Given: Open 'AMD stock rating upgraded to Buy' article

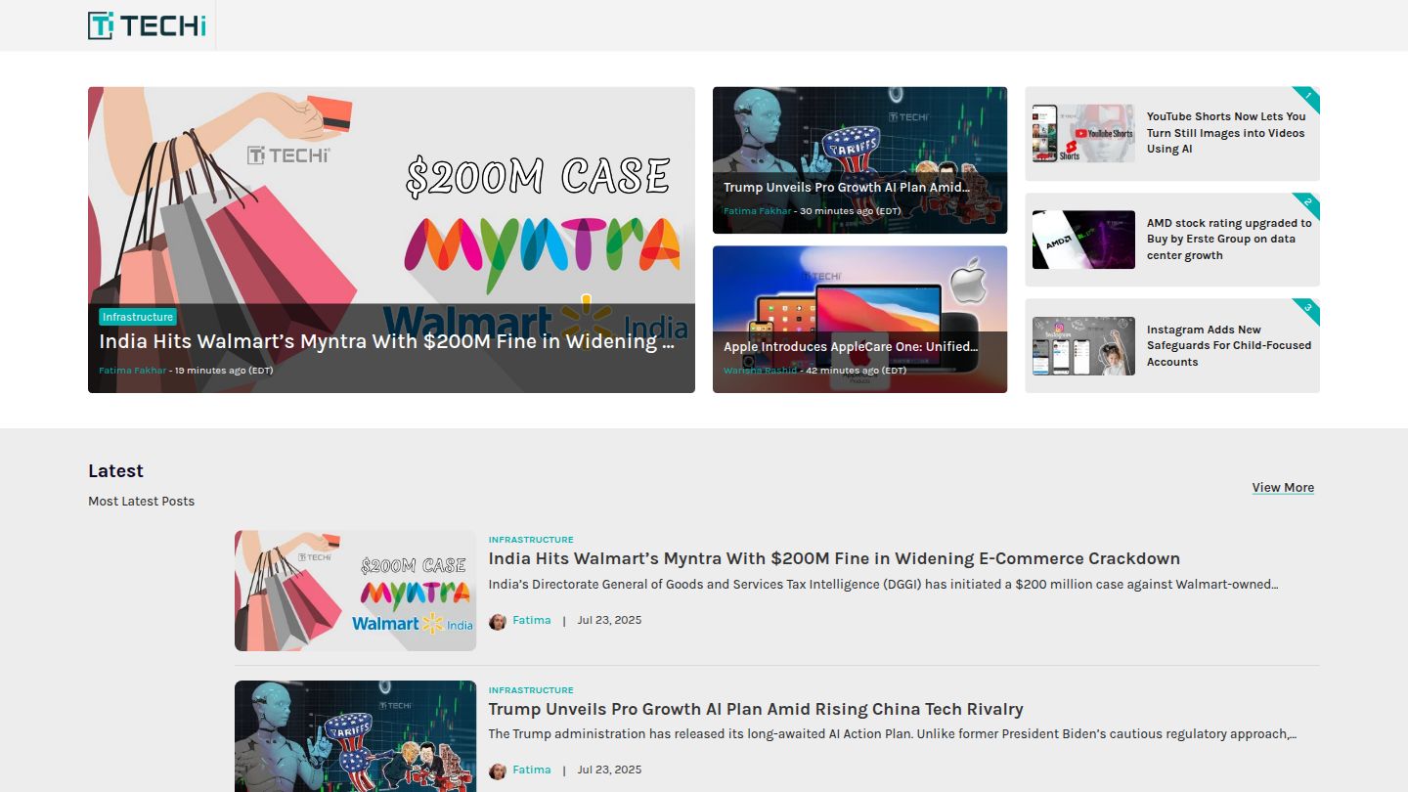Looking at the screenshot, I should [1229, 240].
